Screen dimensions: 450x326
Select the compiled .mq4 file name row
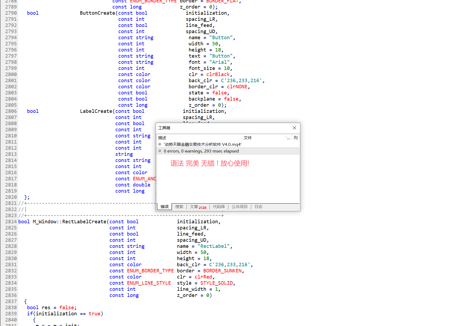click(x=202, y=144)
